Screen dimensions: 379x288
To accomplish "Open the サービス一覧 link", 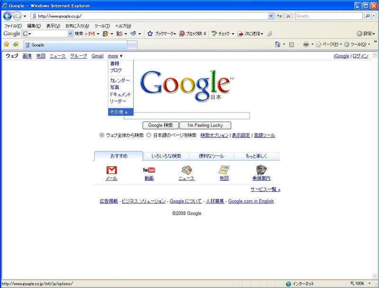I will [265, 189].
